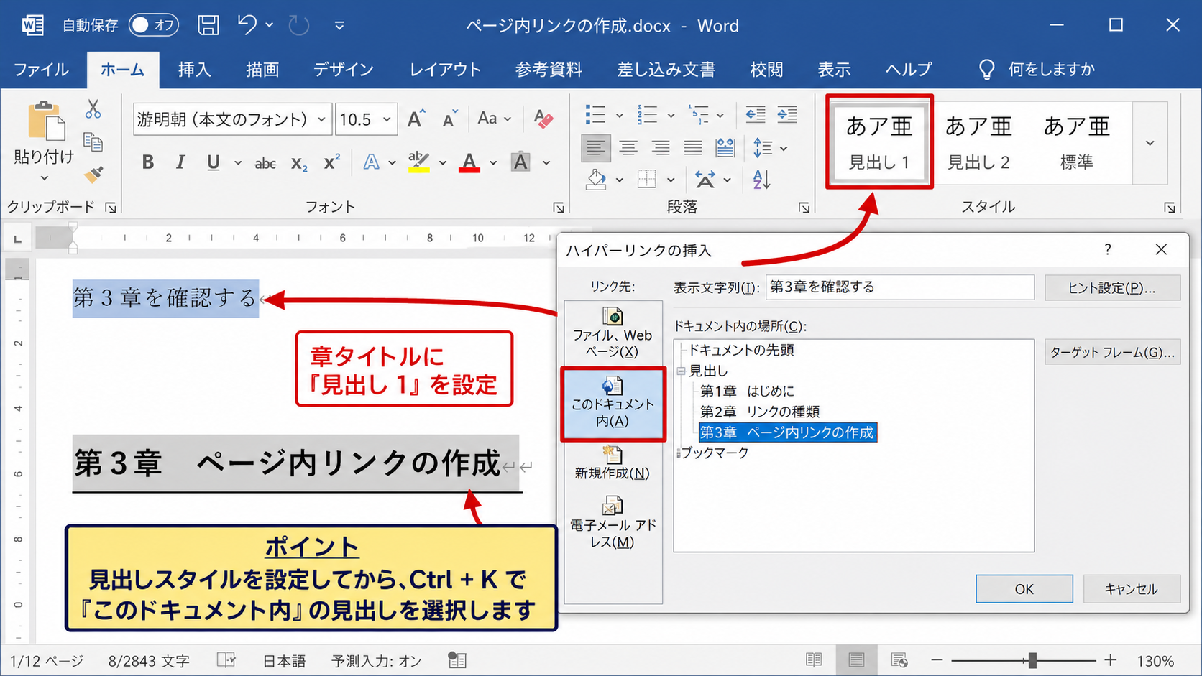Viewport: 1202px width, 676px height.
Task: Click the Character Shading A icon
Action: point(520,162)
